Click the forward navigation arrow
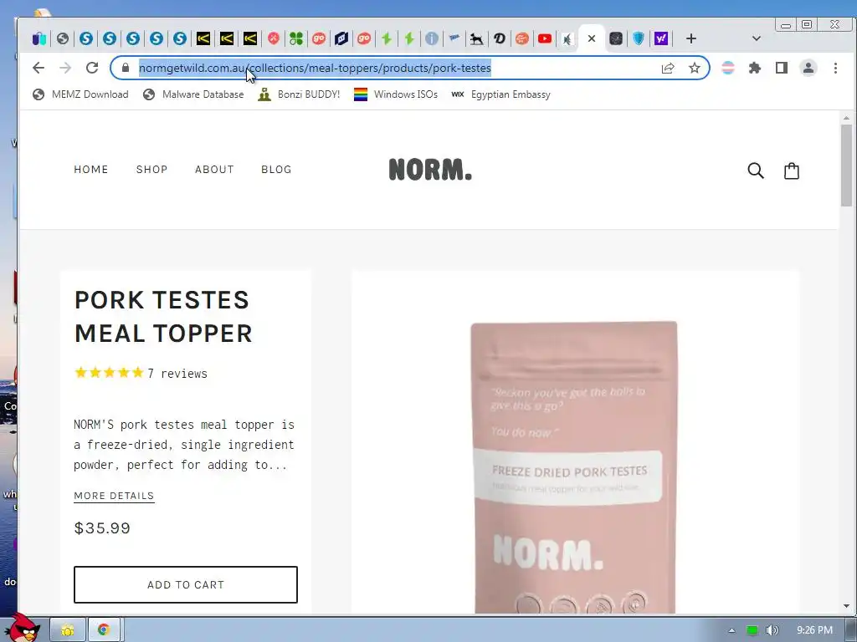Image resolution: width=857 pixels, height=642 pixels. (65, 68)
